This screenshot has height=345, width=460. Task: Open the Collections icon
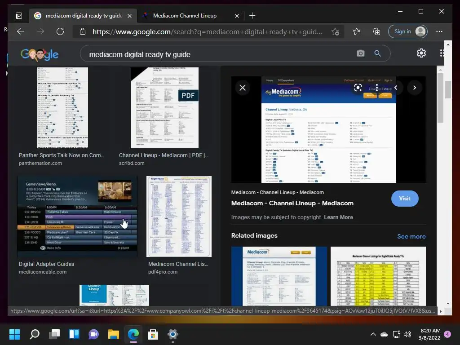376,31
